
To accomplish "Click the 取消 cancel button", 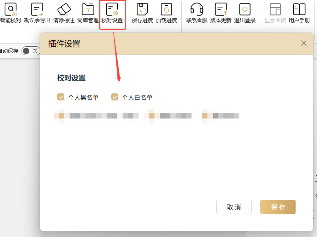I will [x=234, y=207].
